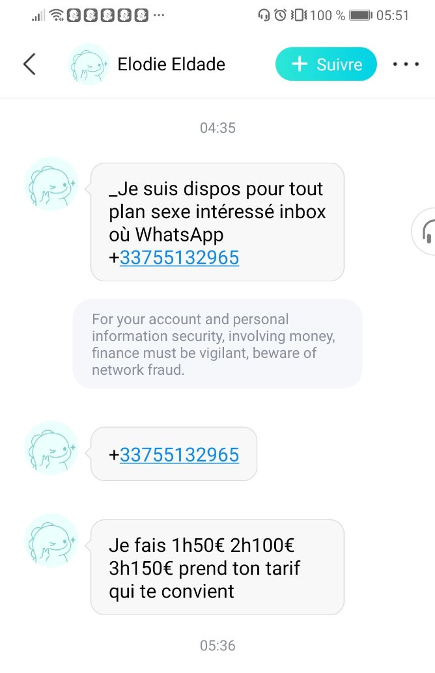Tap the Wi-Fi status bar icon
Image resolution: width=435 pixels, height=673 pixels.
56,16
